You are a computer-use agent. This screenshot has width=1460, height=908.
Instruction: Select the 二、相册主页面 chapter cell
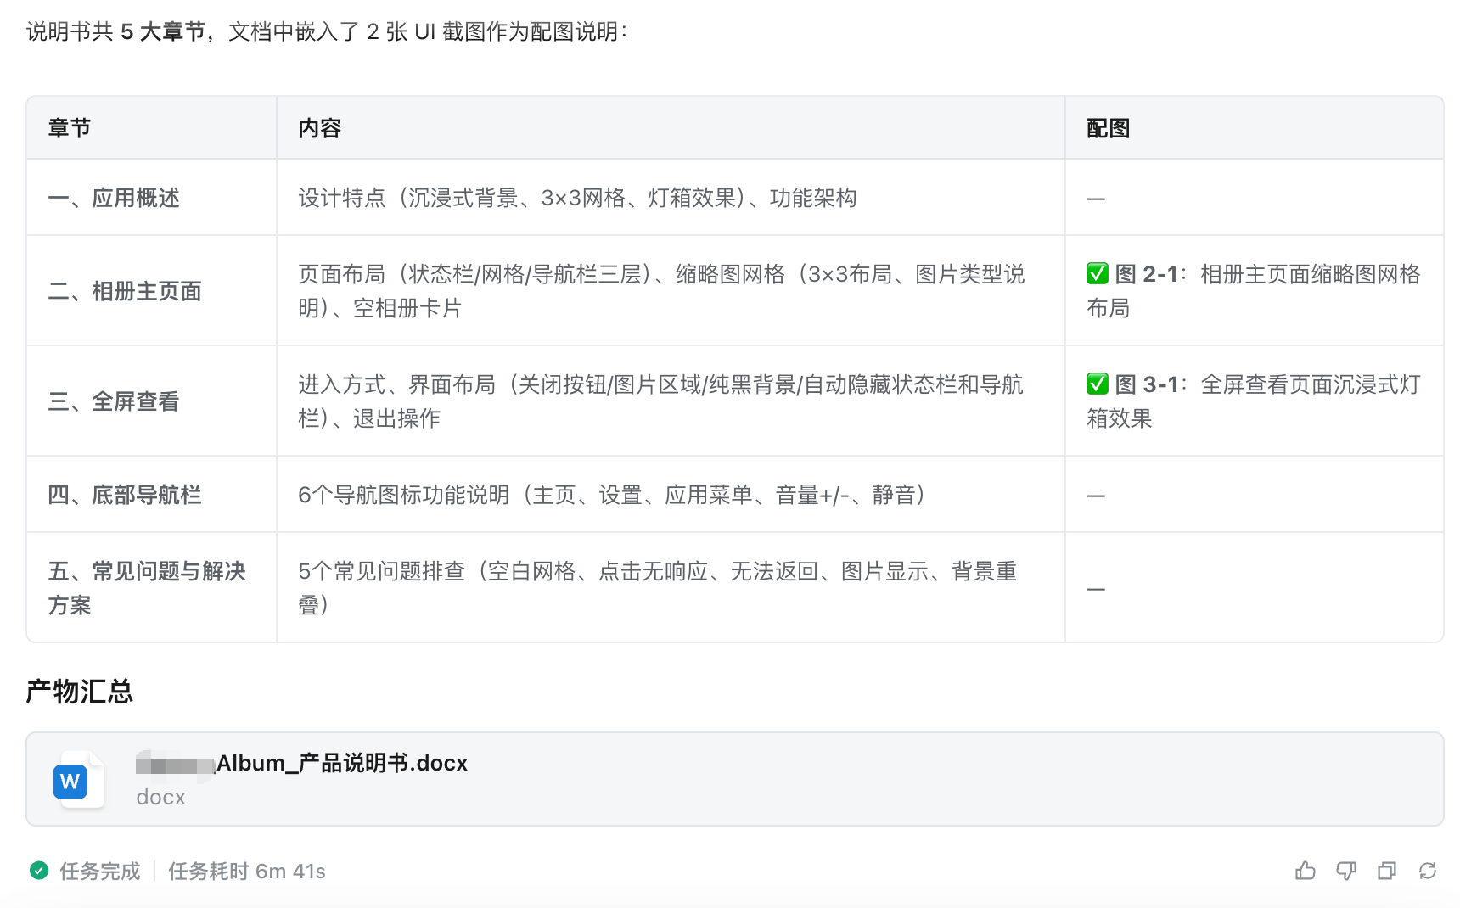point(125,291)
